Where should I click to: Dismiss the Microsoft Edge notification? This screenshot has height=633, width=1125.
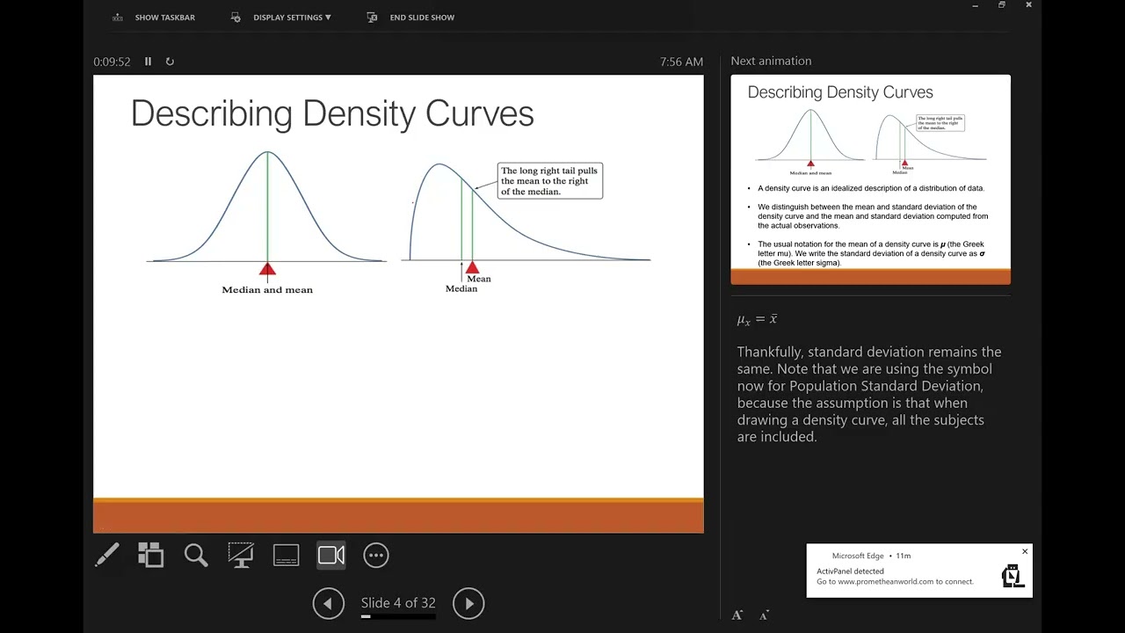click(1025, 552)
